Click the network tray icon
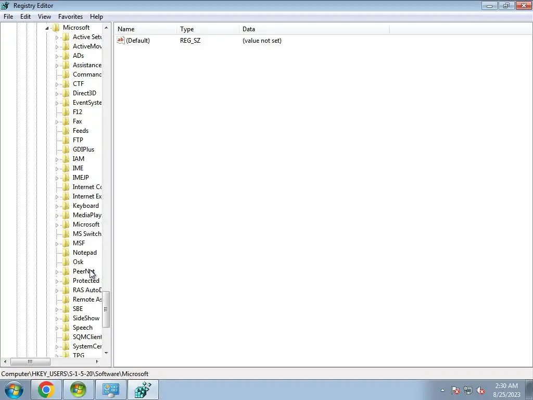This screenshot has height=400, width=533. click(x=468, y=390)
